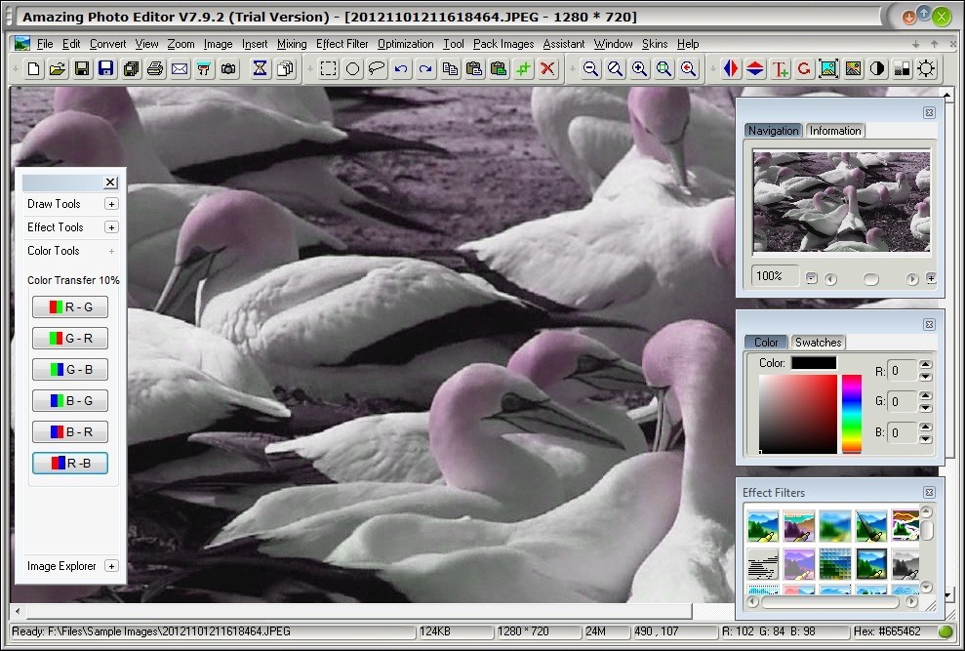Expand the Draw Tools section
The image size is (965, 651).
(110, 204)
